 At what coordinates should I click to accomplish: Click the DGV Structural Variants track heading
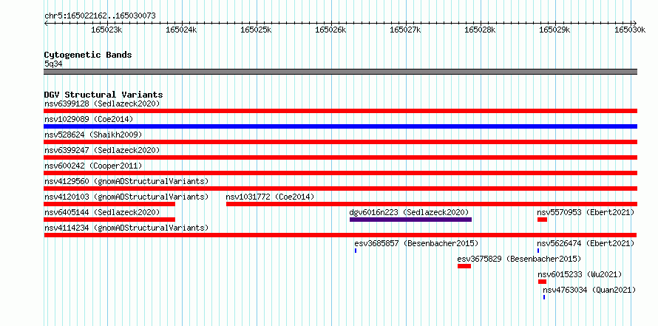pos(104,95)
